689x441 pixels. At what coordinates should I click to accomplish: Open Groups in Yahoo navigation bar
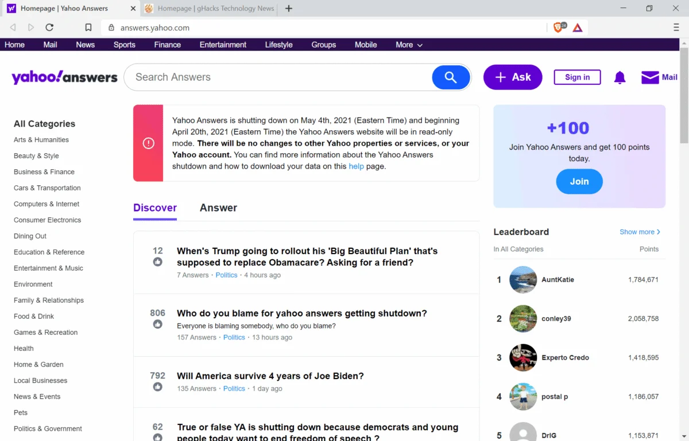(323, 45)
